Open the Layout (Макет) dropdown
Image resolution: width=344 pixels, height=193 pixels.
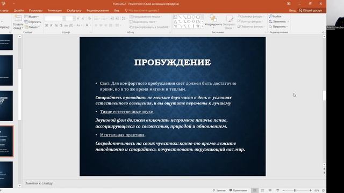(32, 17)
